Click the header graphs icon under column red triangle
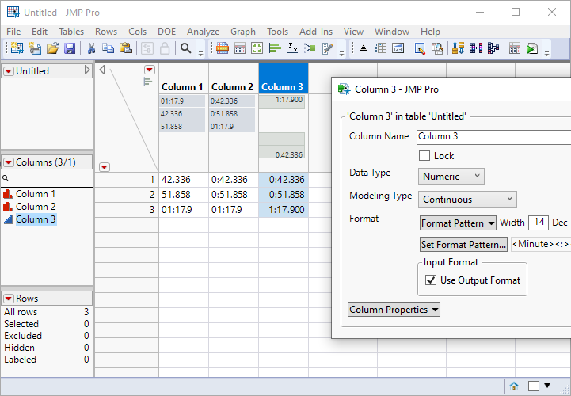571x396 pixels. click(147, 82)
